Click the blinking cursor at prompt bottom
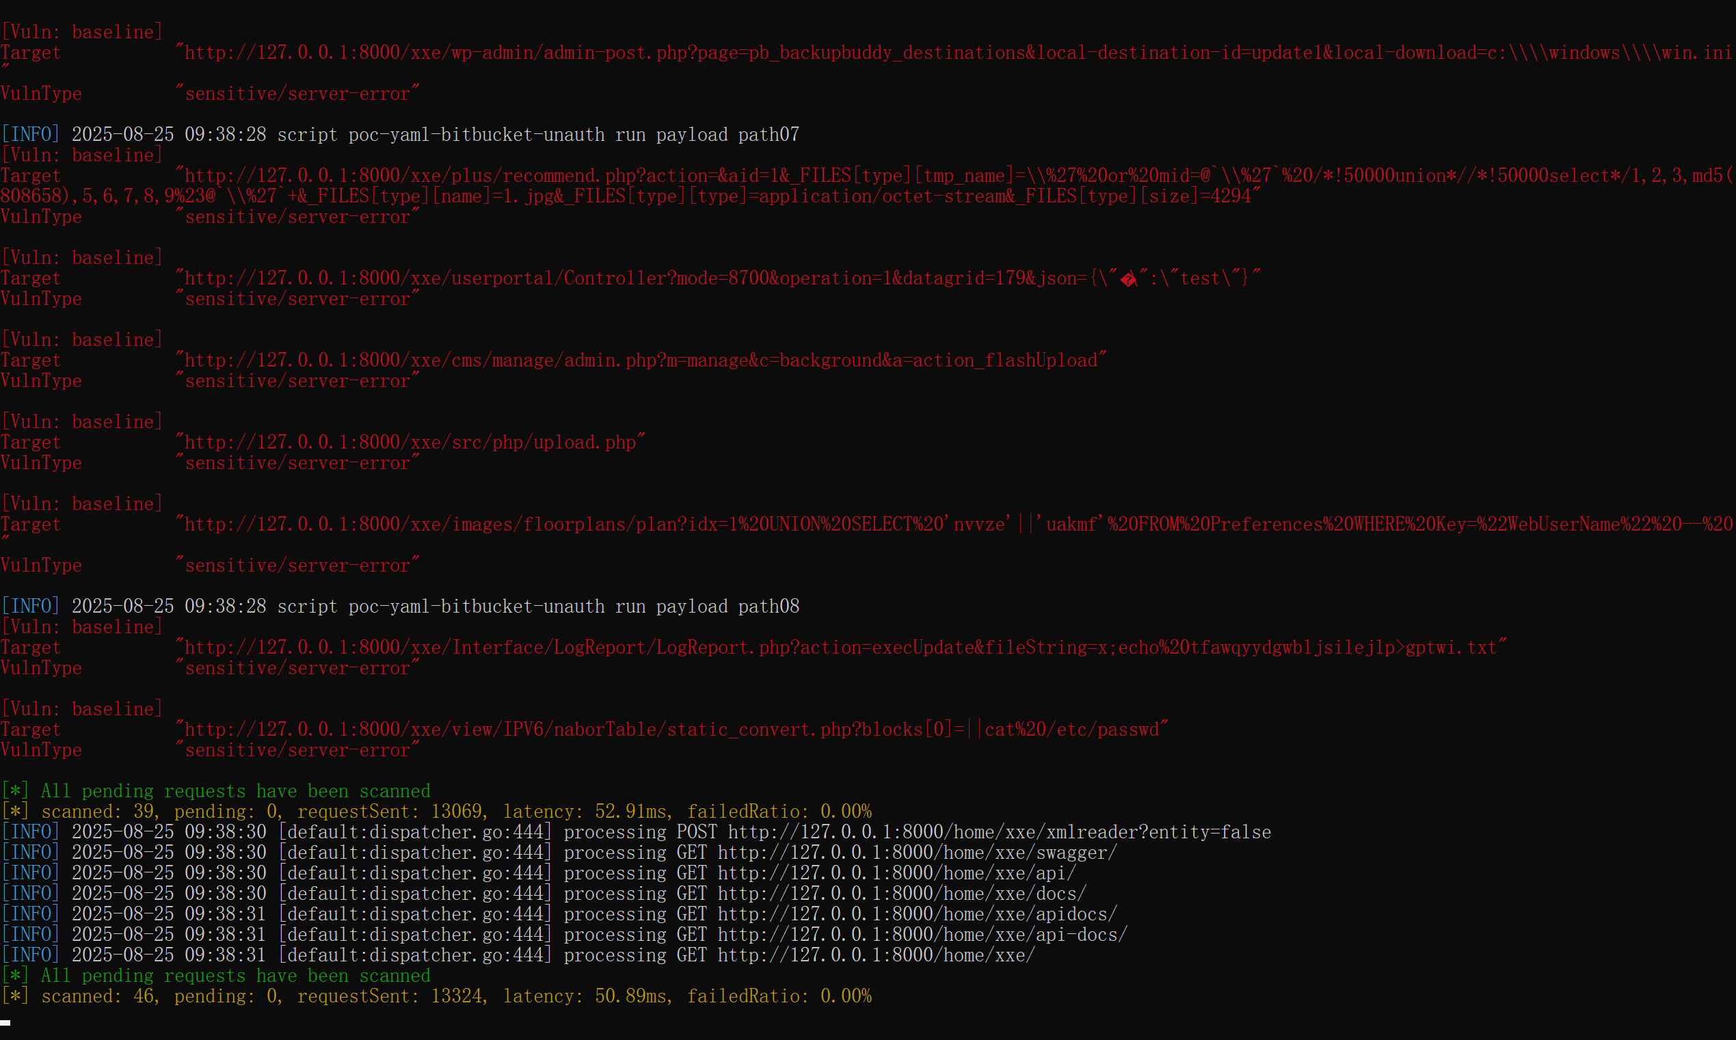 pos(5,1022)
